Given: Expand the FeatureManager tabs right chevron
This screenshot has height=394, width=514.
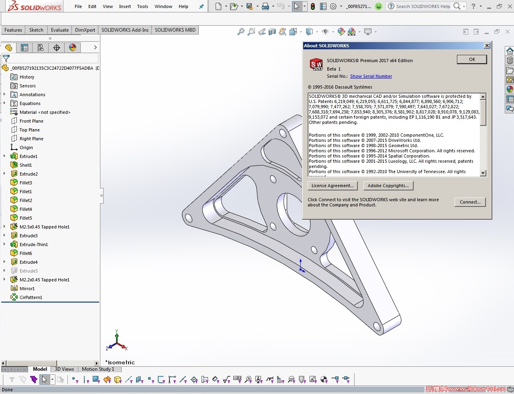Looking at the screenshot, I should (95, 47).
